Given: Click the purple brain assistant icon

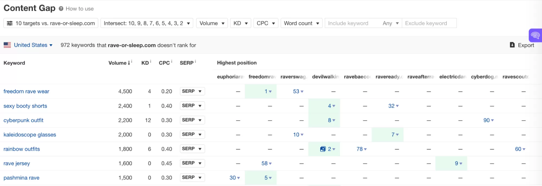Looking at the screenshot, I should coord(535,35).
